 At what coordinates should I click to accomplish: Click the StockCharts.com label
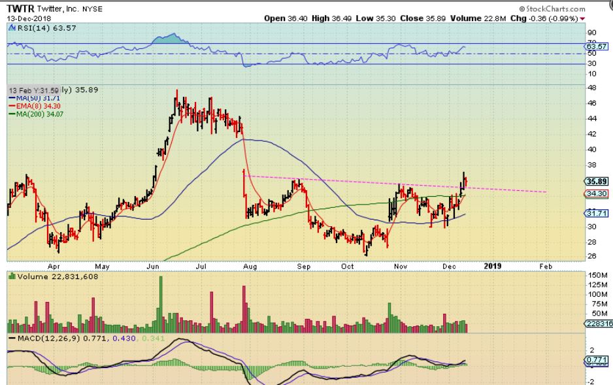pos(552,8)
